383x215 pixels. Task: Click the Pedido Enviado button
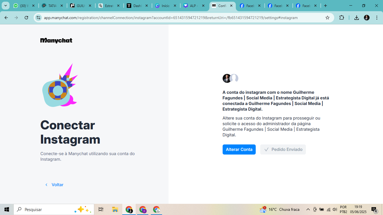coord(283,149)
